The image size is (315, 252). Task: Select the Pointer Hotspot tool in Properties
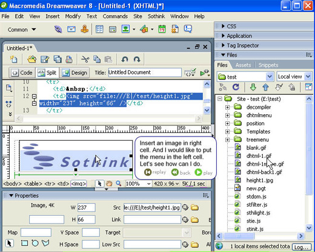[x=9, y=243]
